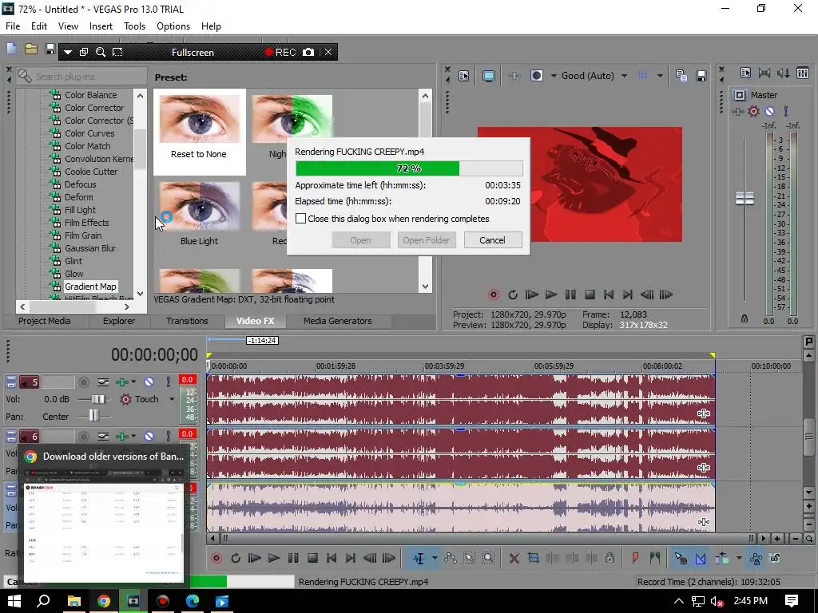Viewport: 818px width, 613px height.
Task: Switch to the Transitions tab
Action: tap(187, 321)
